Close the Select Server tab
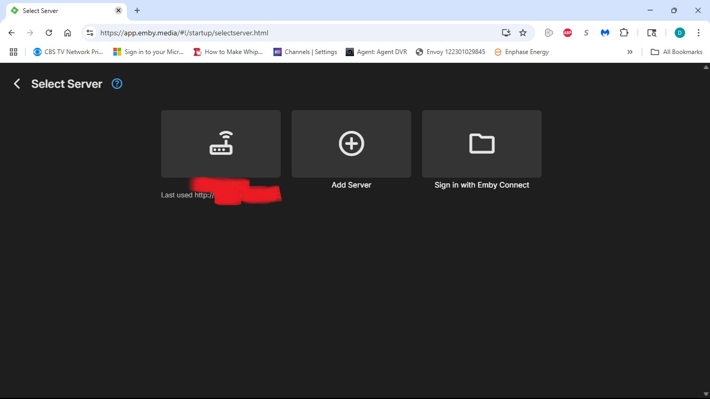This screenshot has width=710, height=399. tap(119, 10)
